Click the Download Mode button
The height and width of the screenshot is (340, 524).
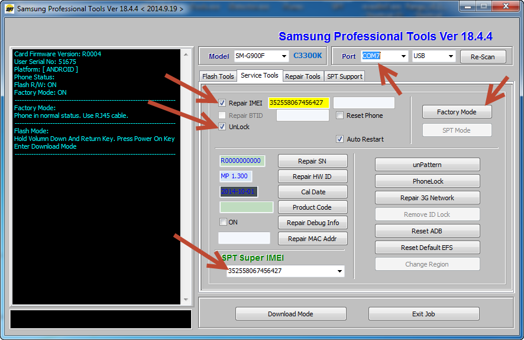tap(291, 314)
